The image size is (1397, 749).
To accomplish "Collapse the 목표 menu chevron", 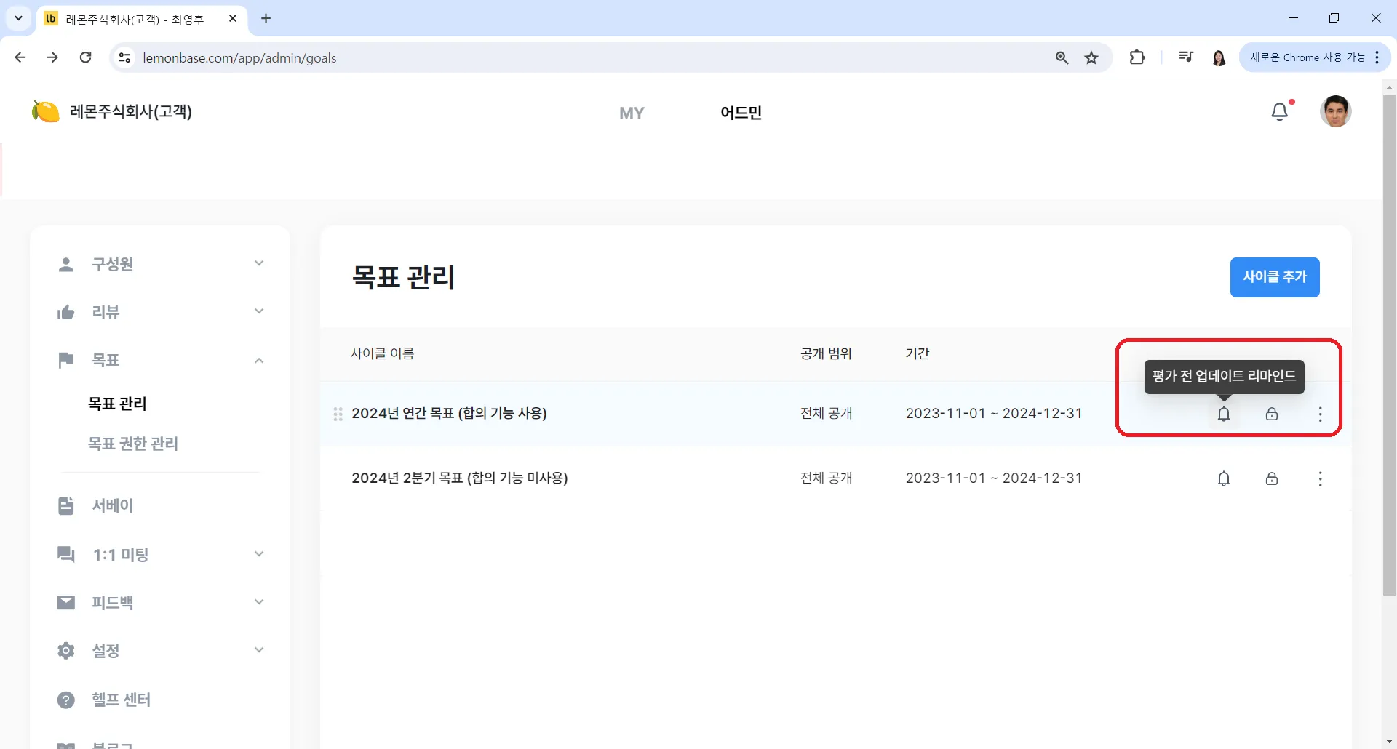I will point(259,360).
